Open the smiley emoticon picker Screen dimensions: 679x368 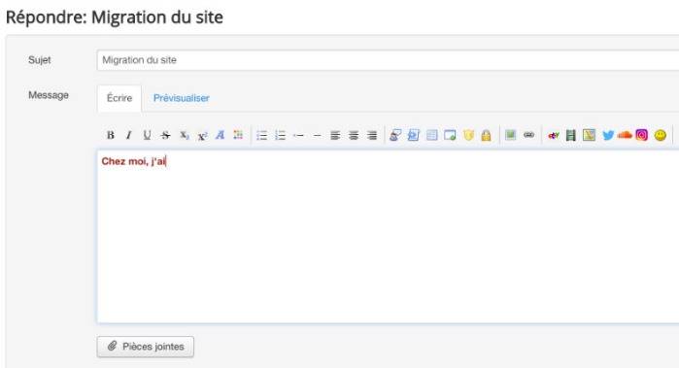pos(660,135)
